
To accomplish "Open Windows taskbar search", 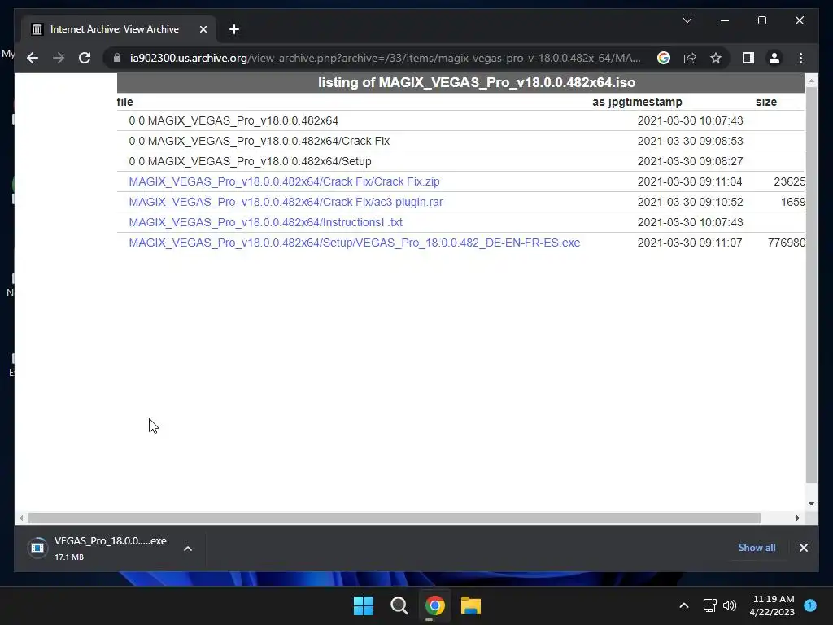I will pyautogui.click(x=399, y=605).
